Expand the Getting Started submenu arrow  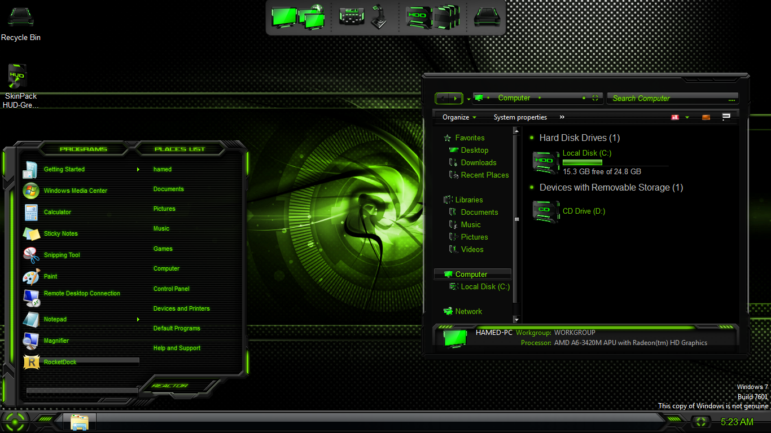[138, 169]
